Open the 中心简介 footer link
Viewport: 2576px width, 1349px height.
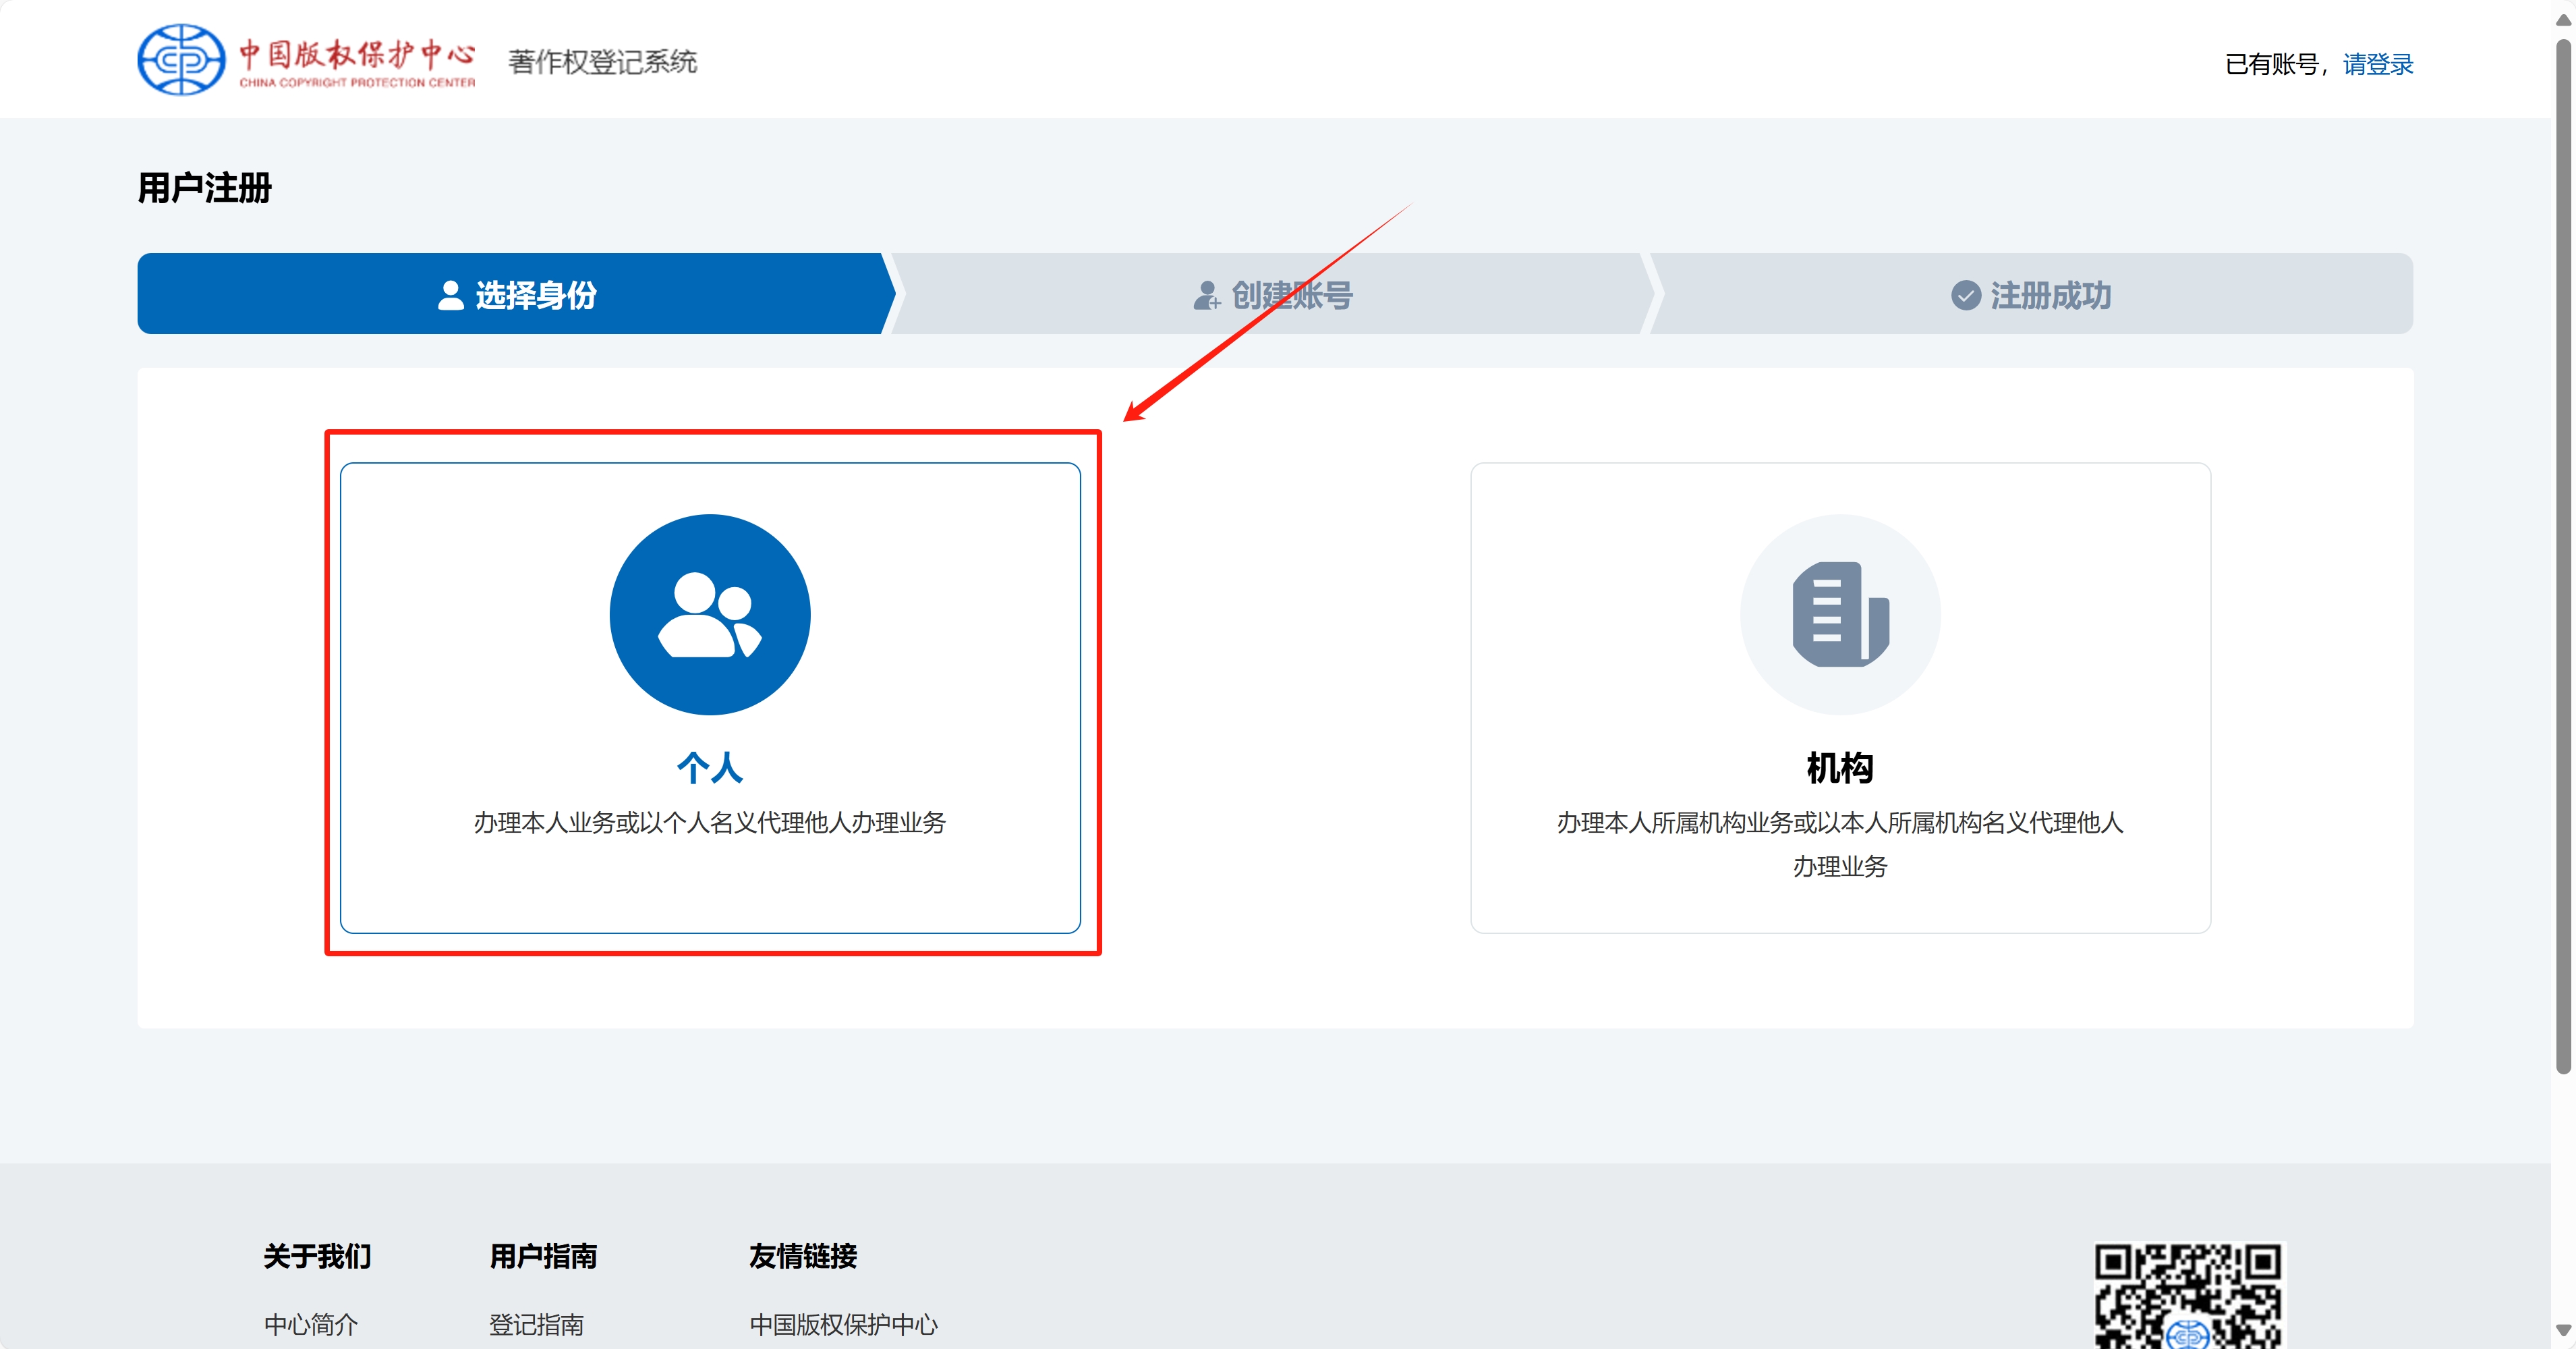[x=311, y=1324]
